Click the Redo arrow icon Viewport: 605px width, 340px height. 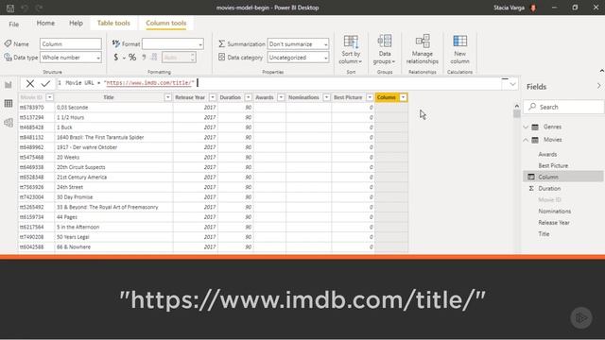(39, 8)
